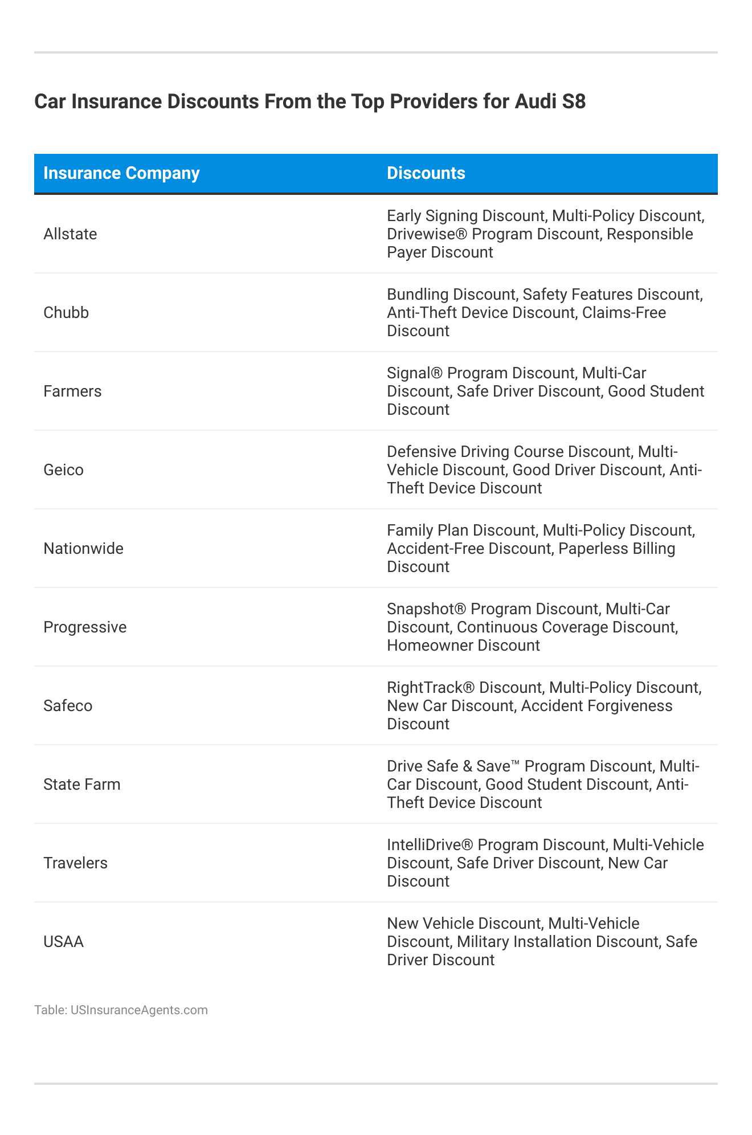Click Chubb's Bundling Discount text
This screenshot has height=1135, width=752.
451,295
